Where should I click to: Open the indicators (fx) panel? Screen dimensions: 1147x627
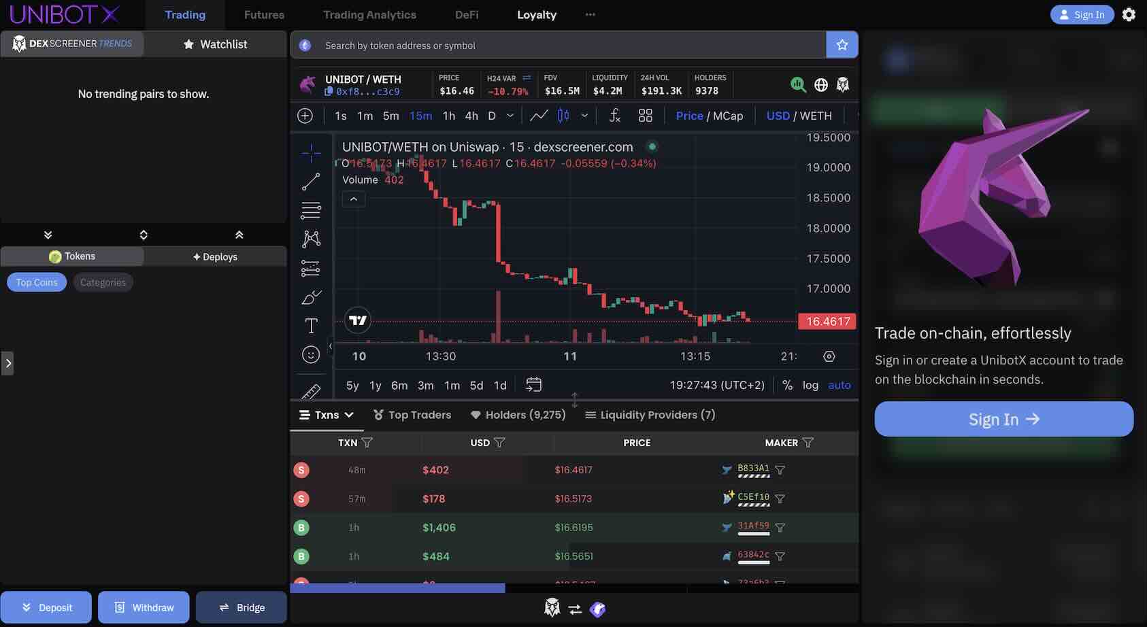pyautogui.click(x=614, y=115)
